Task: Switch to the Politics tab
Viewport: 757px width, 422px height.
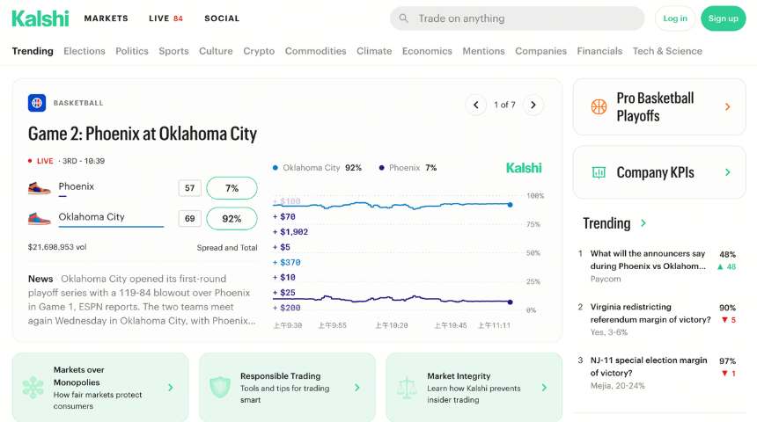Action: (132, 51)
